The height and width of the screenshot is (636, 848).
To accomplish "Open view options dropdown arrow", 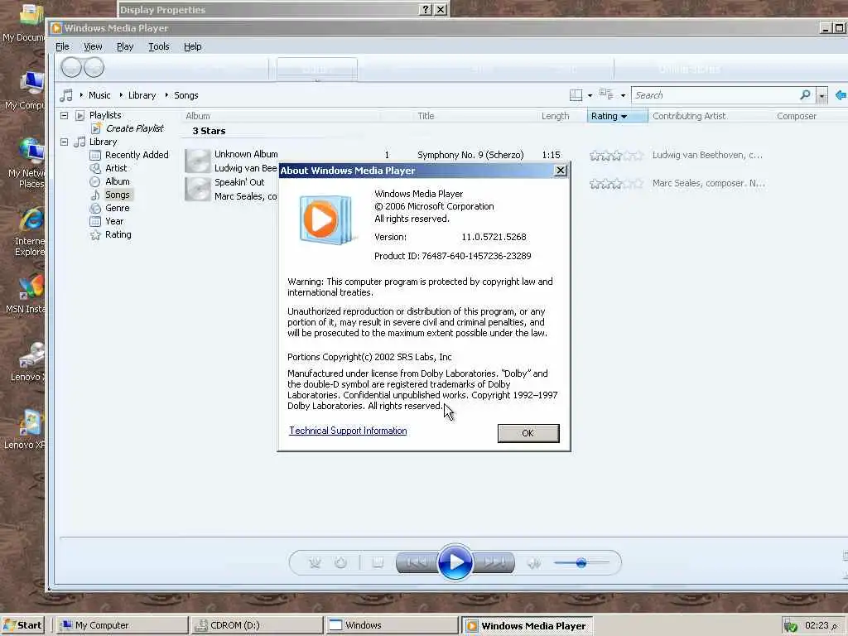I will pyautogui.click(x=623, y=96).
